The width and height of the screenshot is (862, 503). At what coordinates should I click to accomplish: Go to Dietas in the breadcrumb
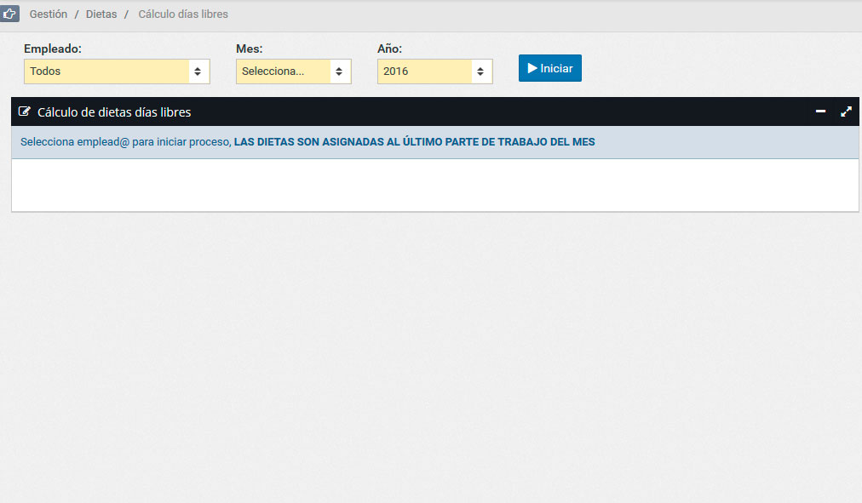[101, 14]
